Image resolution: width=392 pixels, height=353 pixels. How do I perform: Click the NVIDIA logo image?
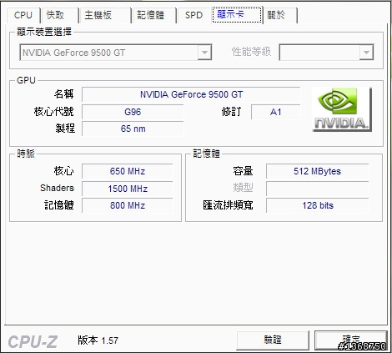click(342, 109)
